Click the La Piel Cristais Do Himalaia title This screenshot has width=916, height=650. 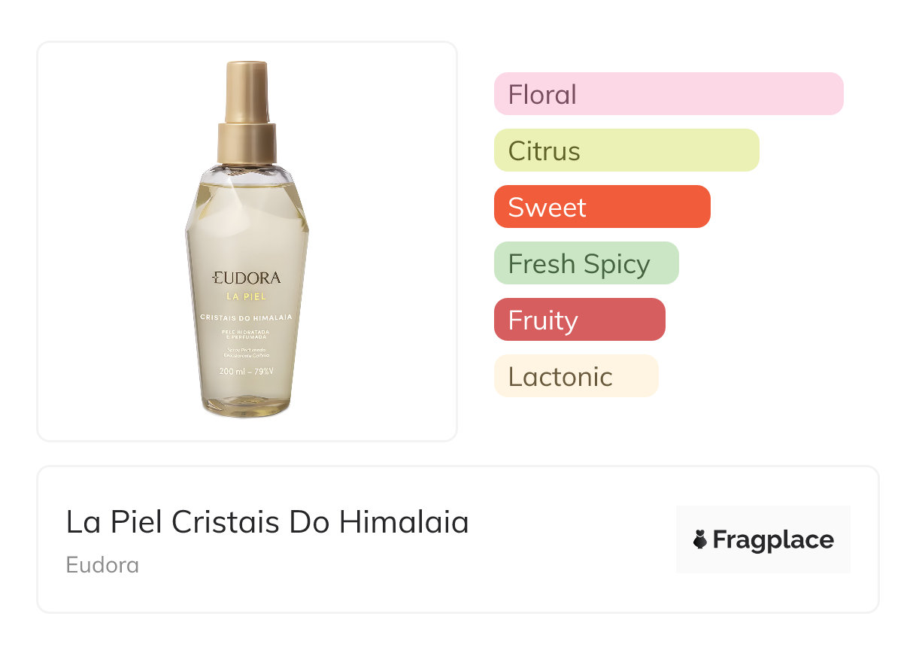click(267, 522)
